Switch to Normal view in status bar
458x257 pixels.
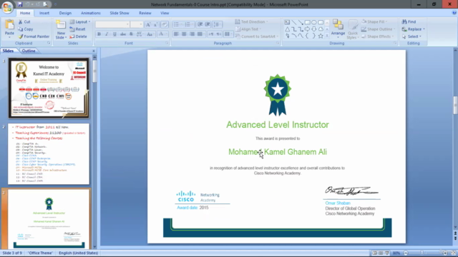(x=375, y=253)
